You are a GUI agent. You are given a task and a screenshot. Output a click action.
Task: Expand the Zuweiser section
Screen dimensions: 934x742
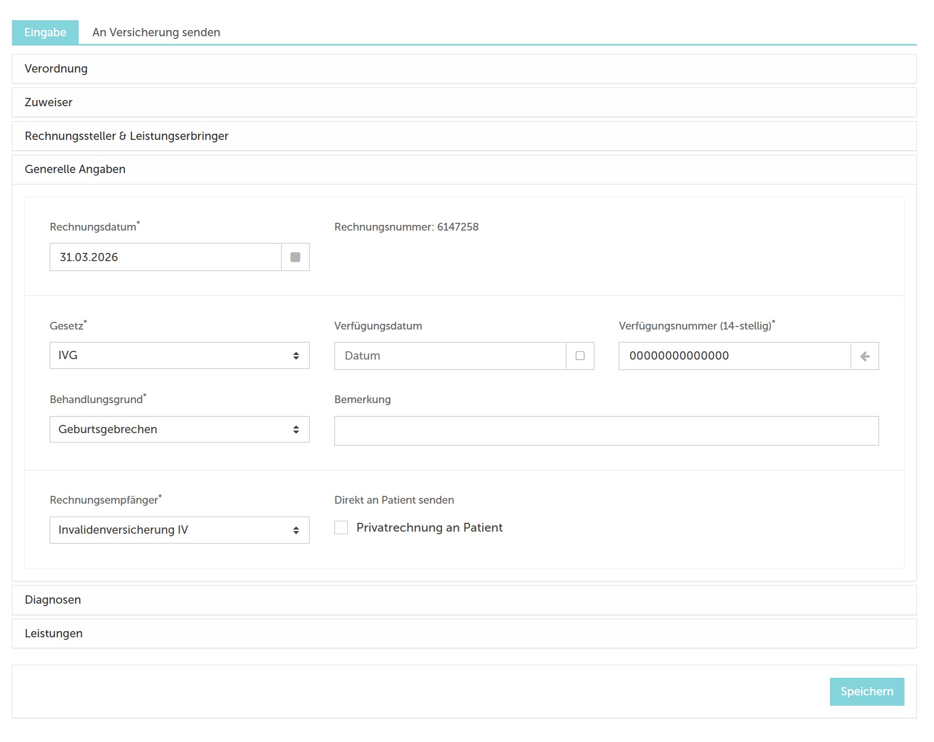click(x=49, y=103)
